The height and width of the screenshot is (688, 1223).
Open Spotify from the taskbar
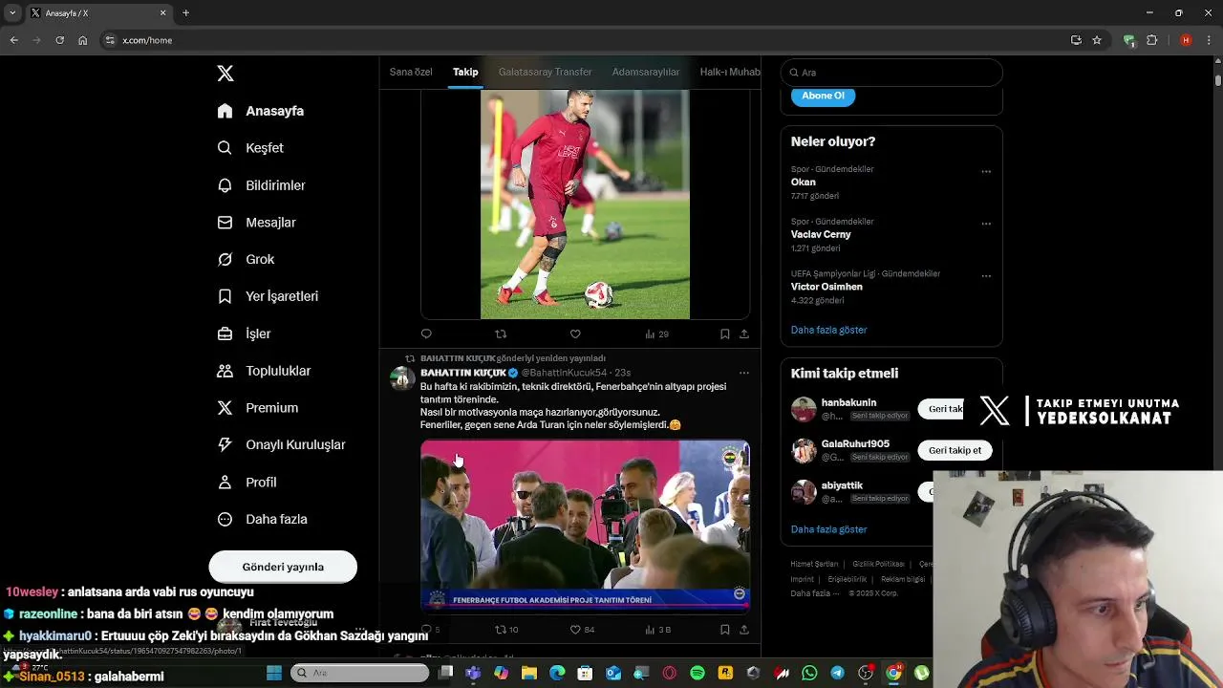697,674
